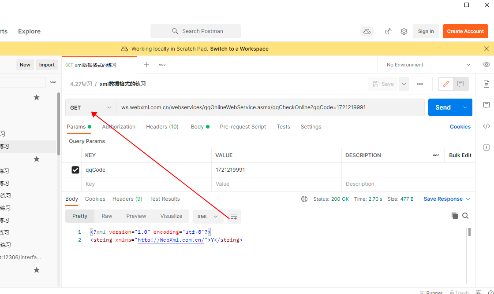Click the Search Postman box

pos(196,31)
